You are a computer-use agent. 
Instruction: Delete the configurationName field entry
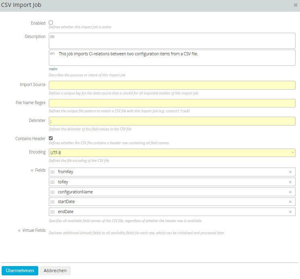[290, 192]
